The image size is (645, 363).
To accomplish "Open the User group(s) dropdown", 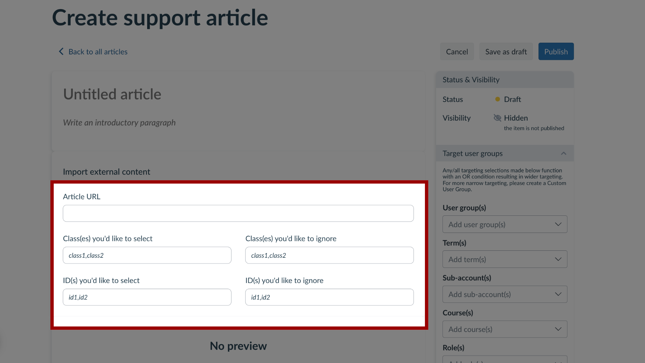I will click(x=505, y=224).
